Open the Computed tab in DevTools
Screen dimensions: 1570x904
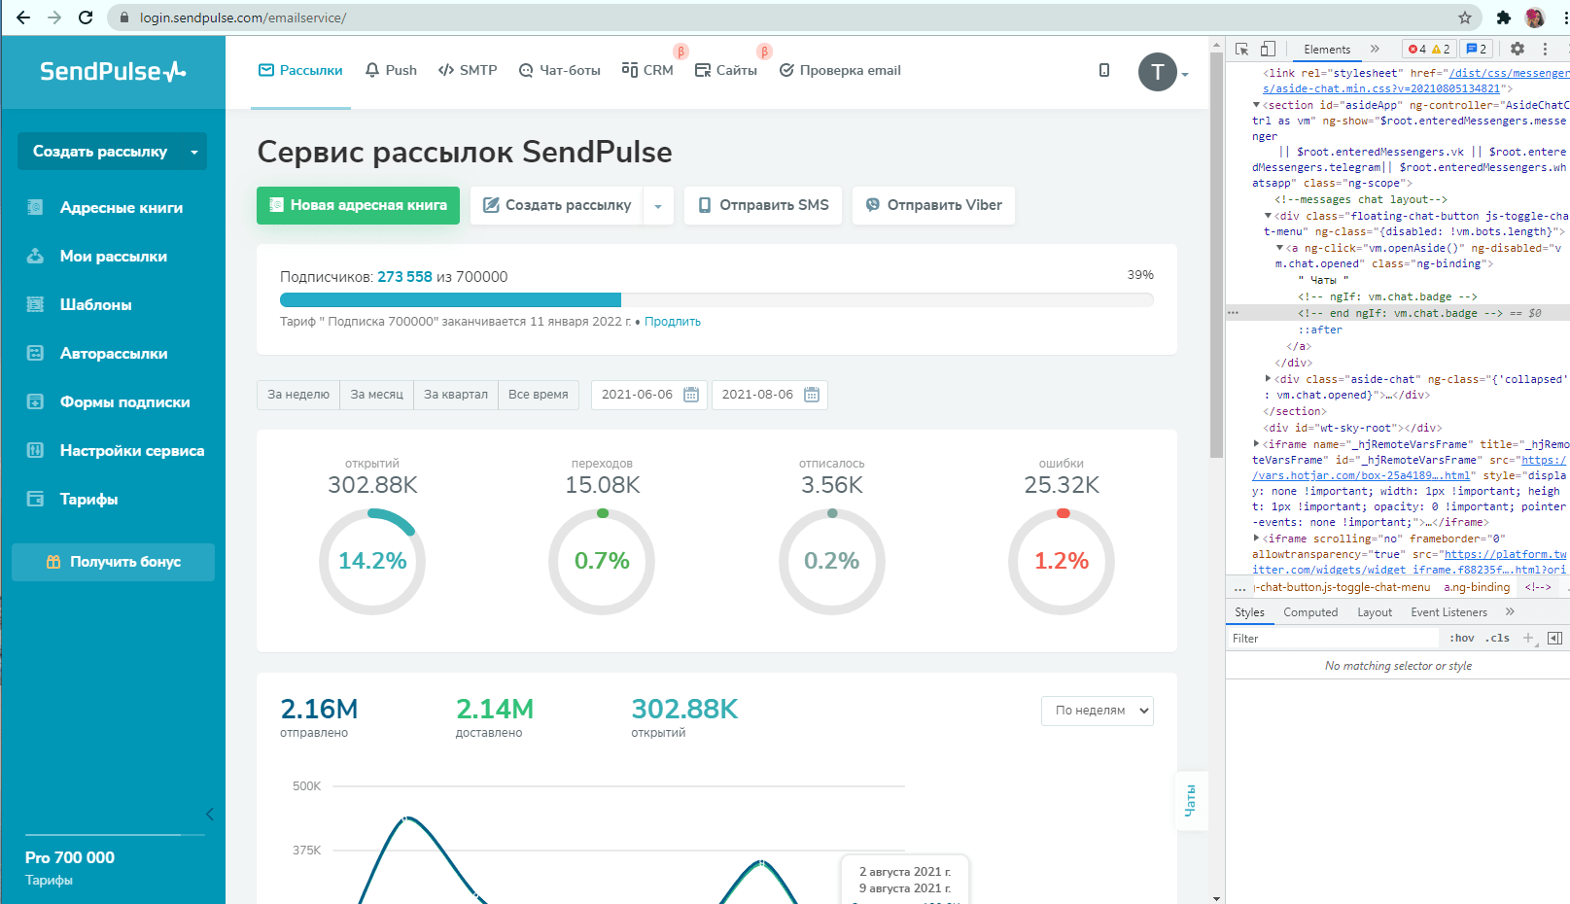(x=1309, y=612)
